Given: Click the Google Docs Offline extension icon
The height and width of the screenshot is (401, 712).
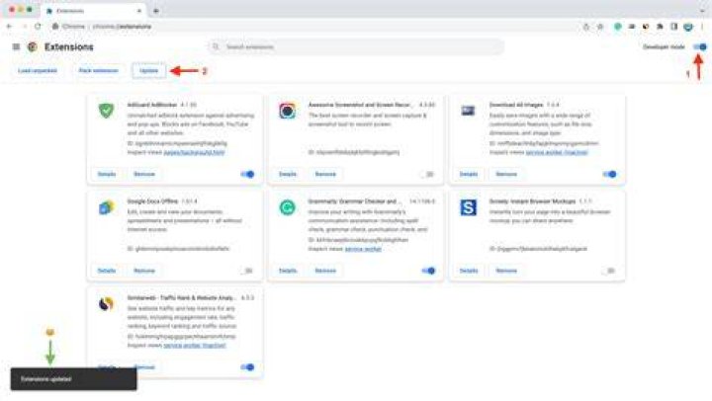Looking at the screenshot, I should point(106,207).
